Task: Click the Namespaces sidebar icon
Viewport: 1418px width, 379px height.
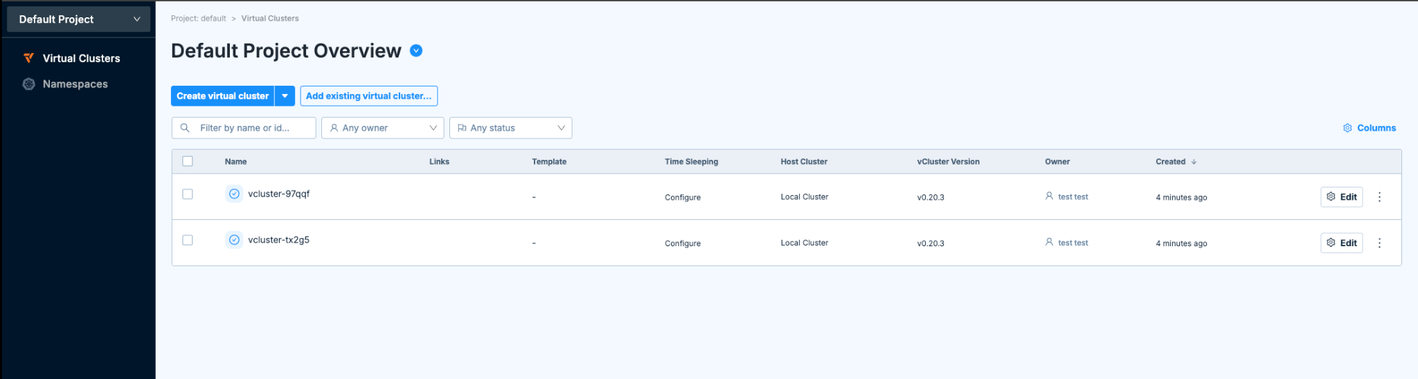Action: pos(28,84)
